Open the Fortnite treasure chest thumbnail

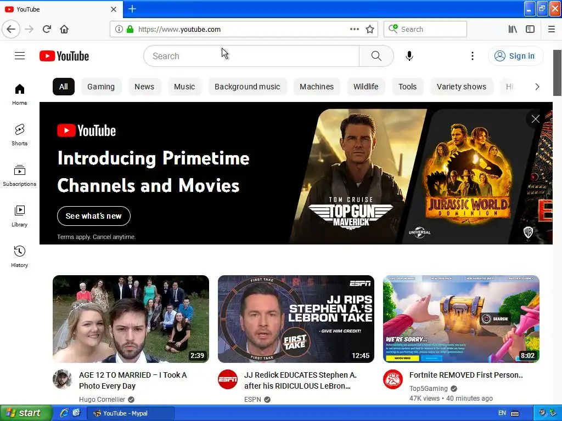[461, 319]
